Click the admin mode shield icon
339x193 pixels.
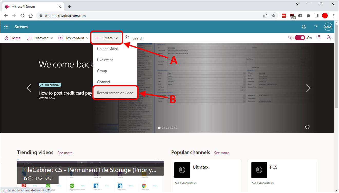(x=290, y=38)
